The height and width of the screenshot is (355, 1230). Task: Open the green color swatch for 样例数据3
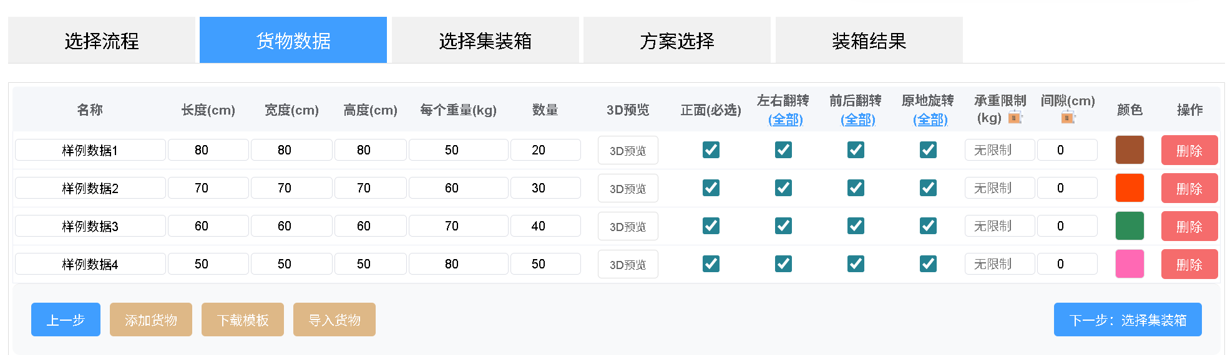tap(1130, 226)
